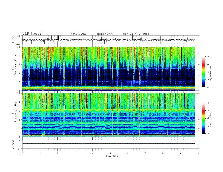
Task: Click time axis tick label "2"
Action: (57, 153)
